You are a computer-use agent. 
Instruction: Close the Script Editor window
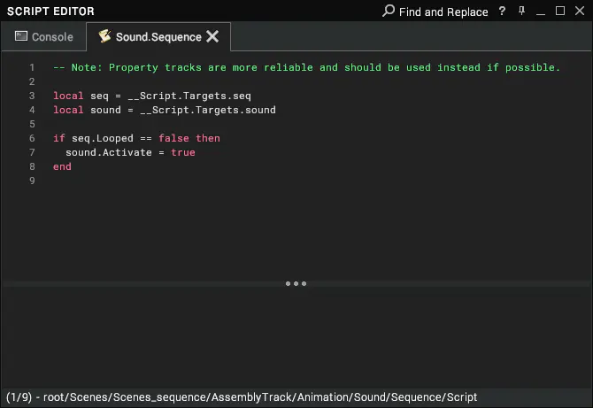coord(580,11)
